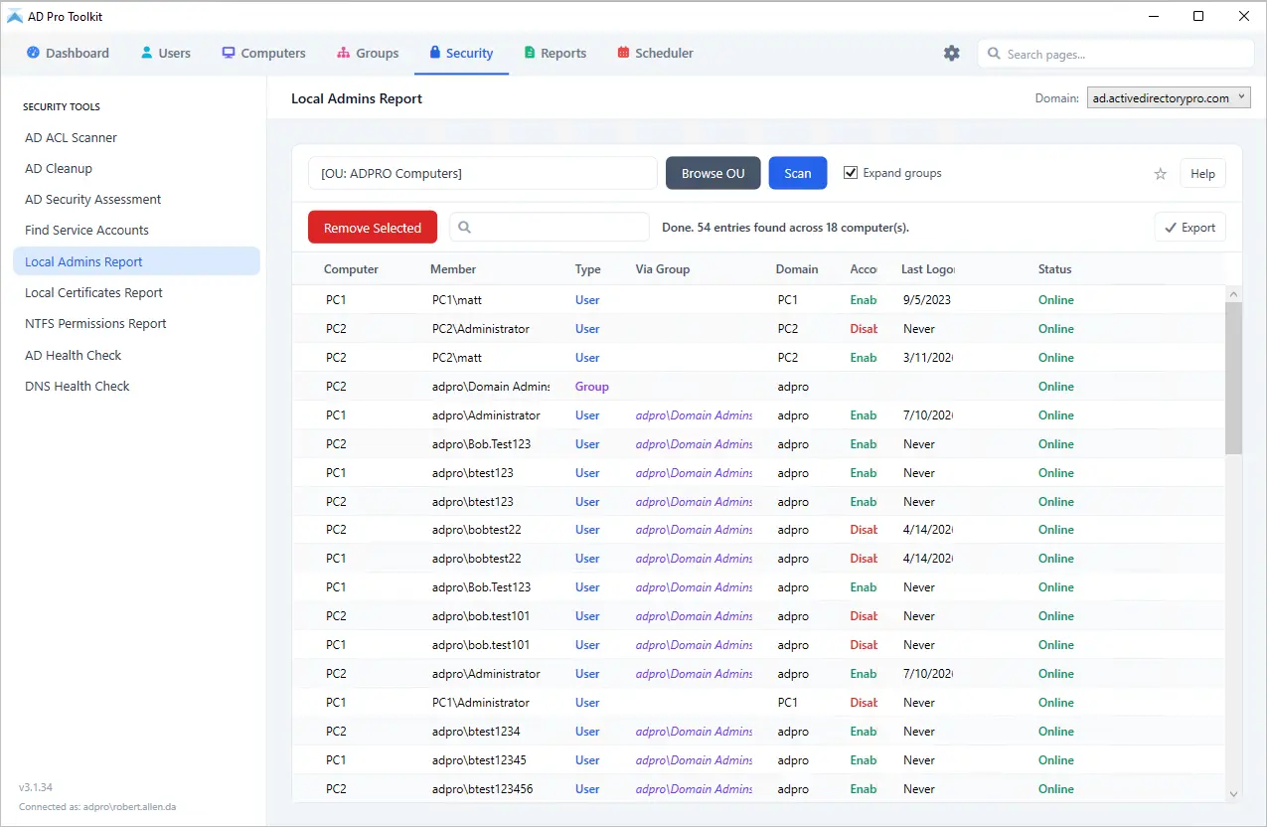
Task: Switch to the Users tab
Action: 165,53
